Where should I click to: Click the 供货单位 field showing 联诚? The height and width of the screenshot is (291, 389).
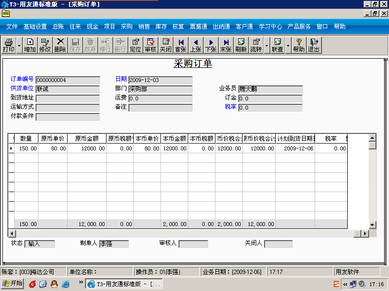click(68, 89)
